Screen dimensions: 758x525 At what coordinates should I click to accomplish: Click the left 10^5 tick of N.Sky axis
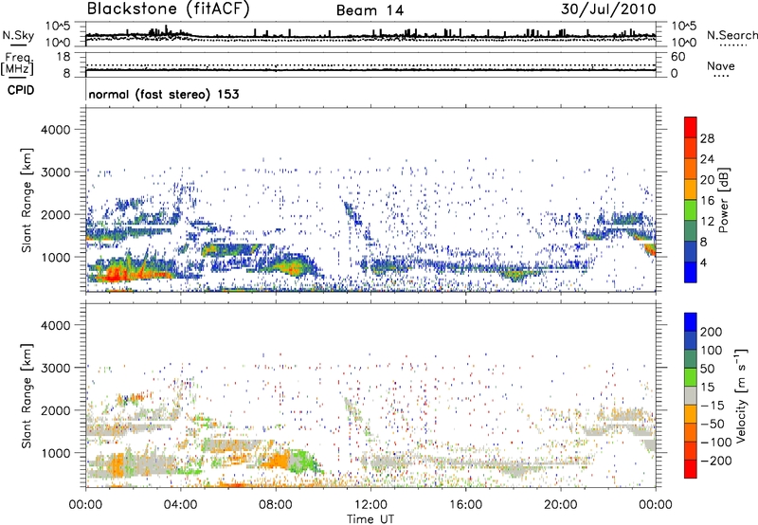coord(58,27)
